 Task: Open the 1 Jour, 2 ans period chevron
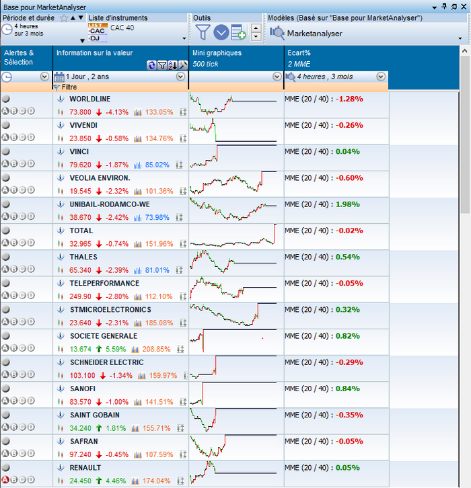click(x=180, y=77)
